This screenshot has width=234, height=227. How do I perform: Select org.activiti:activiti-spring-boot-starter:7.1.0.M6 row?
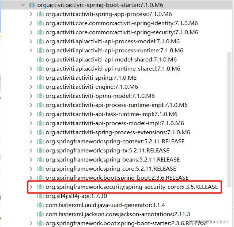[x=116, y=5]
